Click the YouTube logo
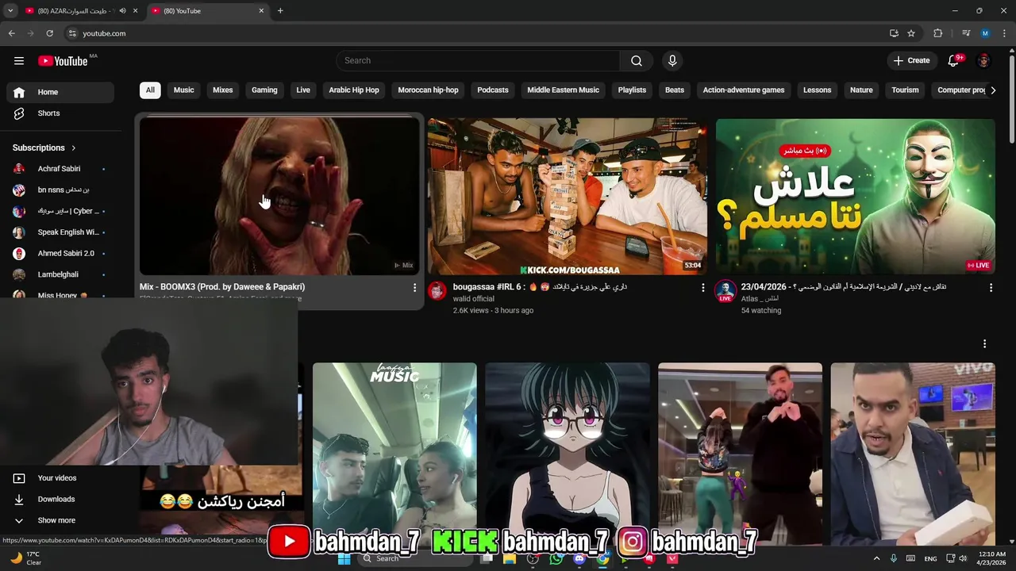 click(x=63, y=61)
